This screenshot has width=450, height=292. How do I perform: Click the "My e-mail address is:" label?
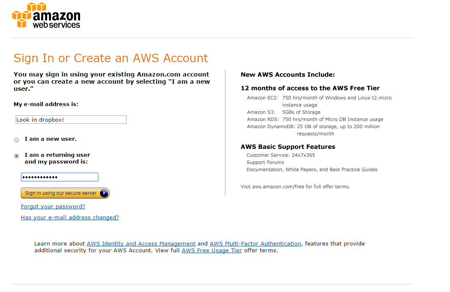tap(46, 104)
